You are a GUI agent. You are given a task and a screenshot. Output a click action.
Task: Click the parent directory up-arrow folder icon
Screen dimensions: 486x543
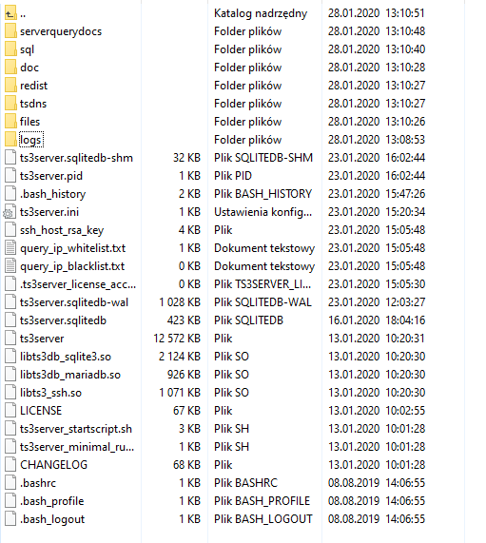pyautogui.click(x=10, y=13)
